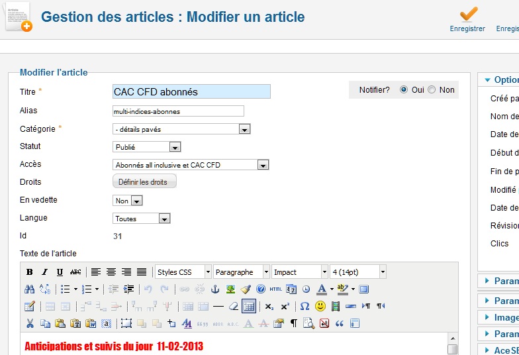Click the Alias text field
The width and height of the screenshot is (519, 355).
[x=179, y=111]
